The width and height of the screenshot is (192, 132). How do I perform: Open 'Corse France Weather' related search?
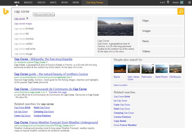point(125,125)
